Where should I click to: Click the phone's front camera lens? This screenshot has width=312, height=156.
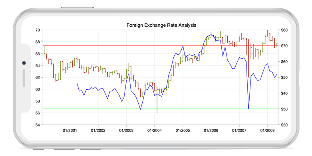coord(24,63)
